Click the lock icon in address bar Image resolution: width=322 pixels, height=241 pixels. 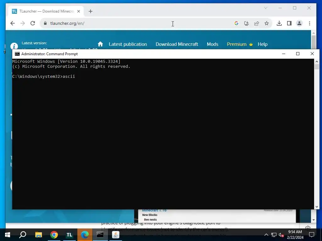click(x=45, y=23)
